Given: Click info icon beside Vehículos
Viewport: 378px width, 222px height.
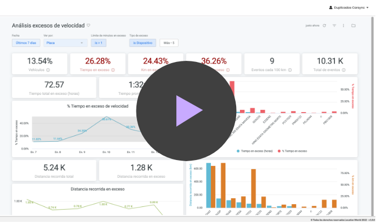Looking at the screenshot, I should coord(48,70).
